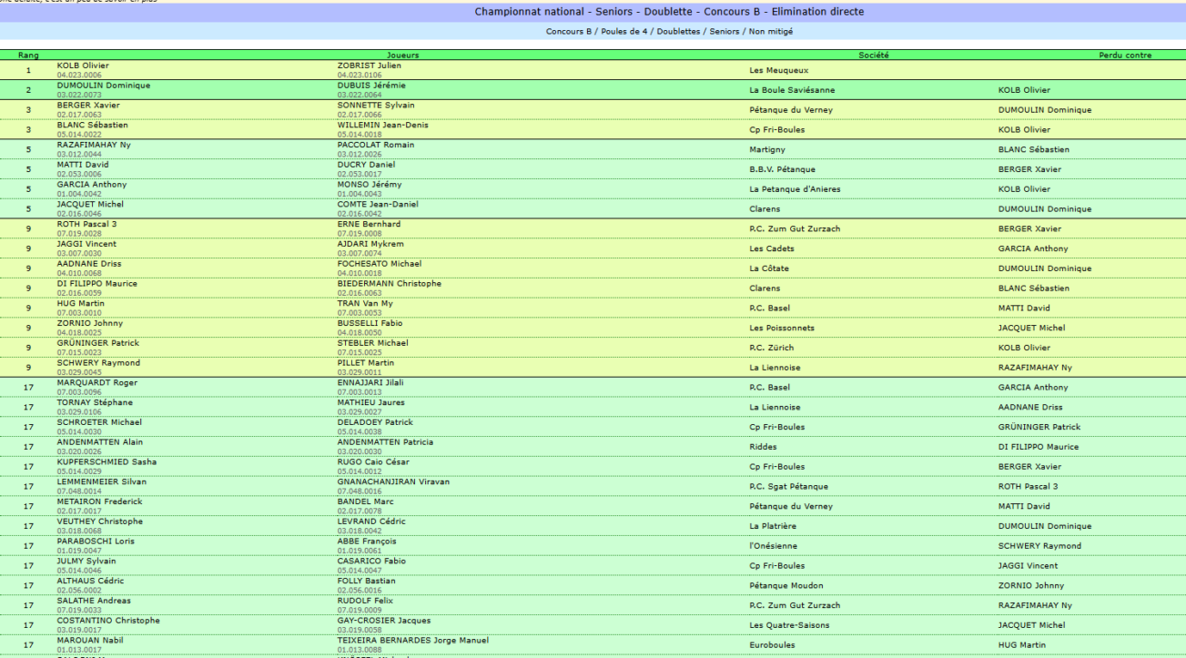The height and width of the screenshot is (658, 1186).
Task: Select player ZOBRIST Julien
Action: pyautogui.click(x=369, y=66)
